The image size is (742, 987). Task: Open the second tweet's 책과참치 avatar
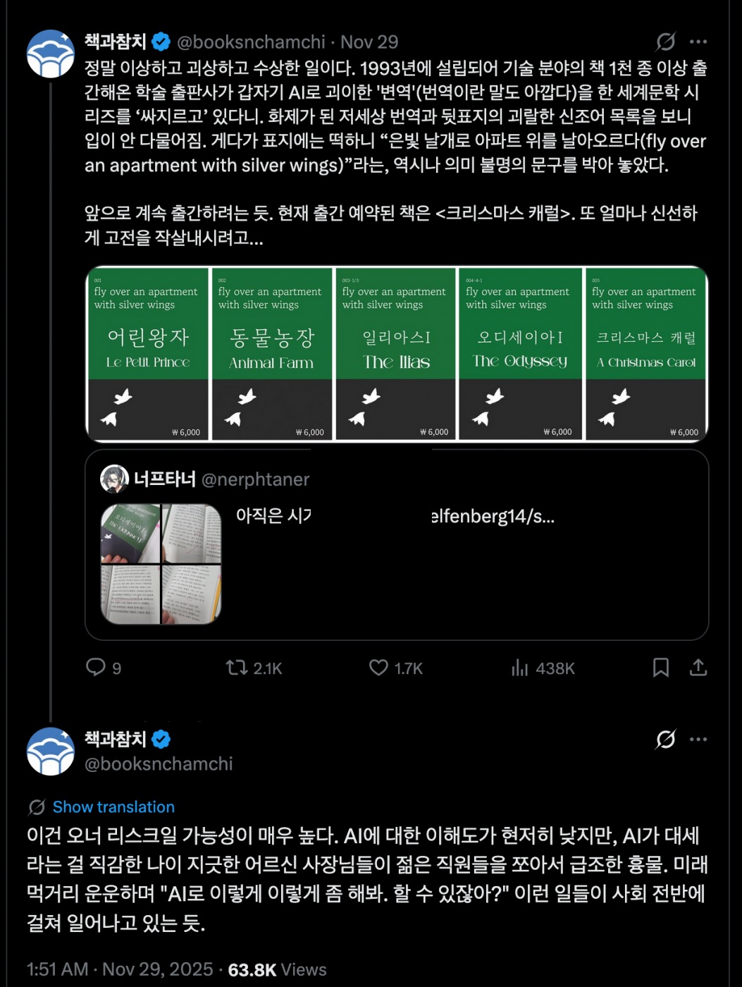(x=51, y=751)
